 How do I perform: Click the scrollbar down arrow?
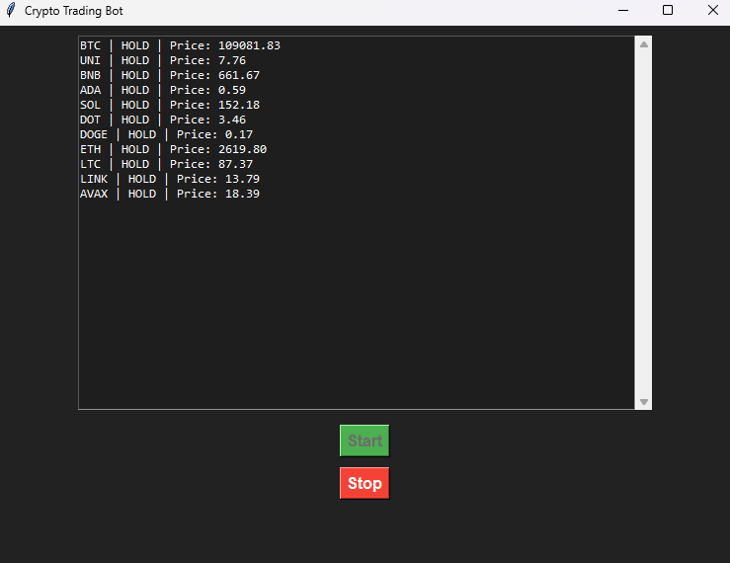click(644, 402)
